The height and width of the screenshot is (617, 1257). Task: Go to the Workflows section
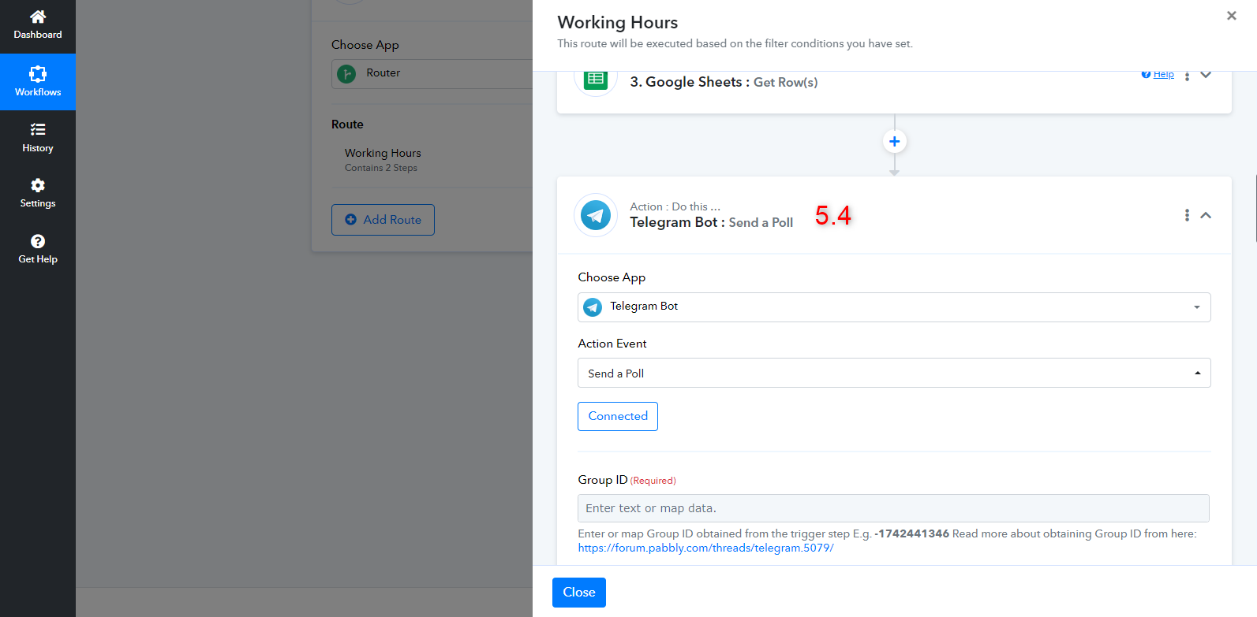pos(38,82)
